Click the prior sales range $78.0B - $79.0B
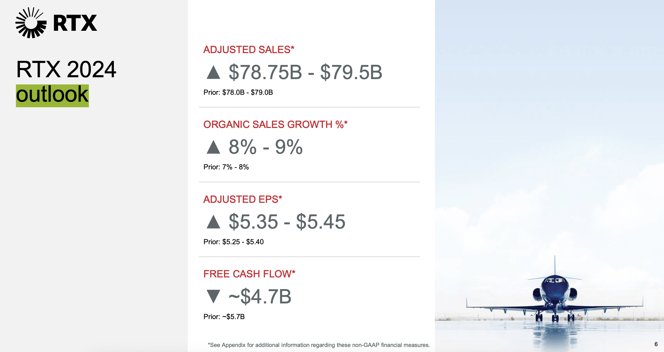Image resolution: width=664 pixels, height=352 pixels. 247,92
